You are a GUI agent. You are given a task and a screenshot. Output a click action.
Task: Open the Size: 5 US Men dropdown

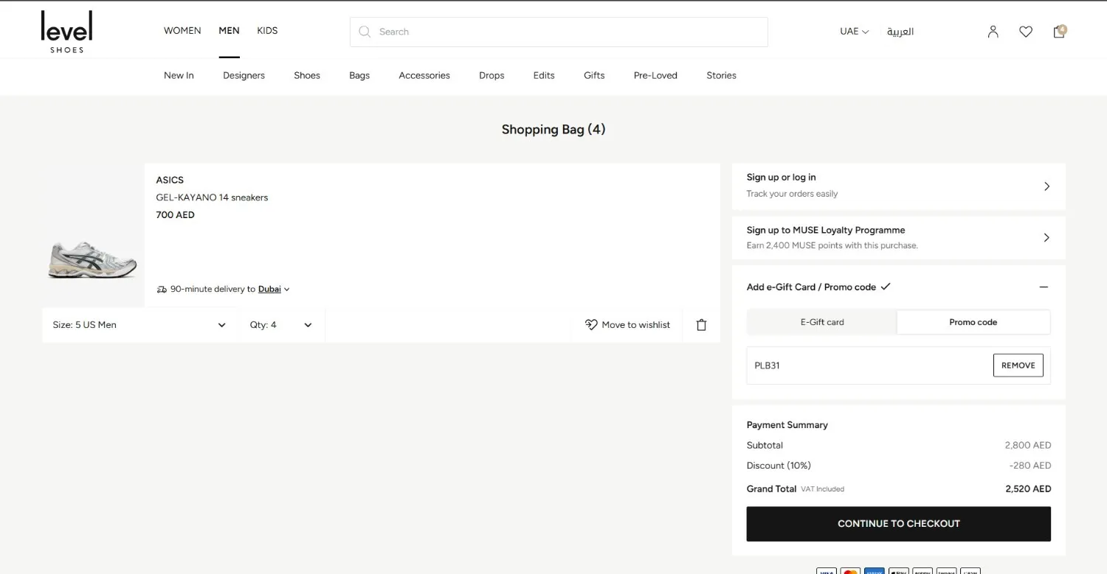pos(140,325)
